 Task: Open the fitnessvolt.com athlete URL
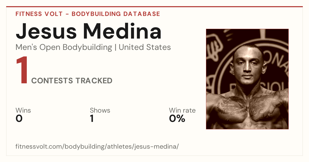point(97,147)
